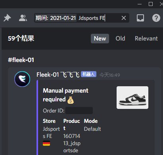The image size is (163, 155).
Task: Click the product ID '16071413_jdsportsde'
Action: click(72, 143)
